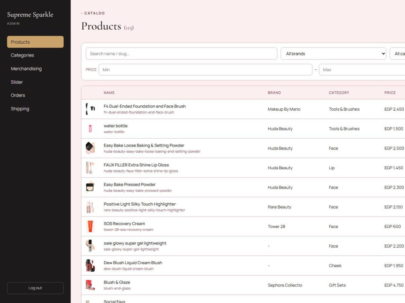
Task: Click slug tower-28-sos-recovery-cream
Action: [128, 230]
